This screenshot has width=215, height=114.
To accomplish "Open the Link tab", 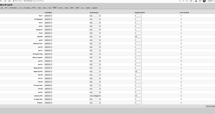I will pos(2,8).
